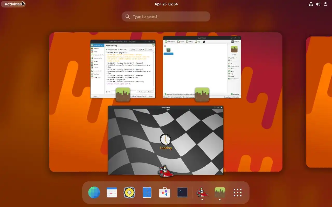Click the volume speaker icon in top bar
The height and width of the screenshot is (207, 332).
[x=318, y=4]
